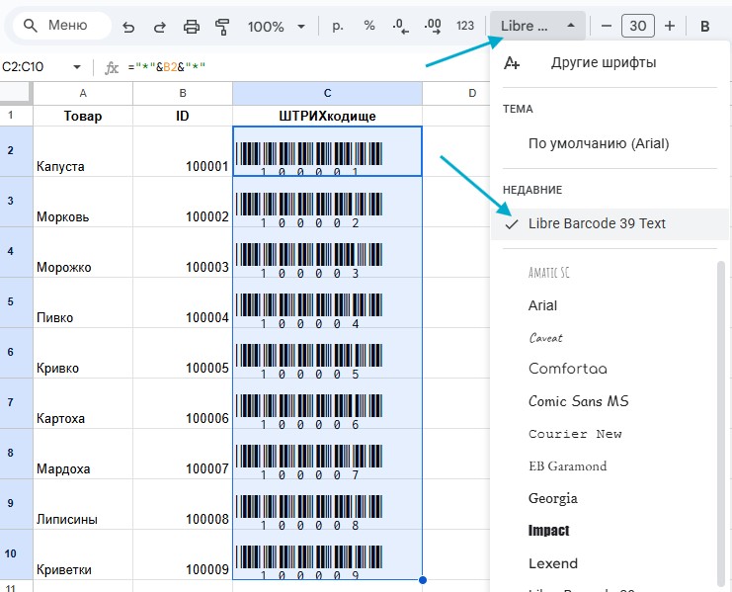
Task: Choose the Amatic SC font
Action: [548, 273]
